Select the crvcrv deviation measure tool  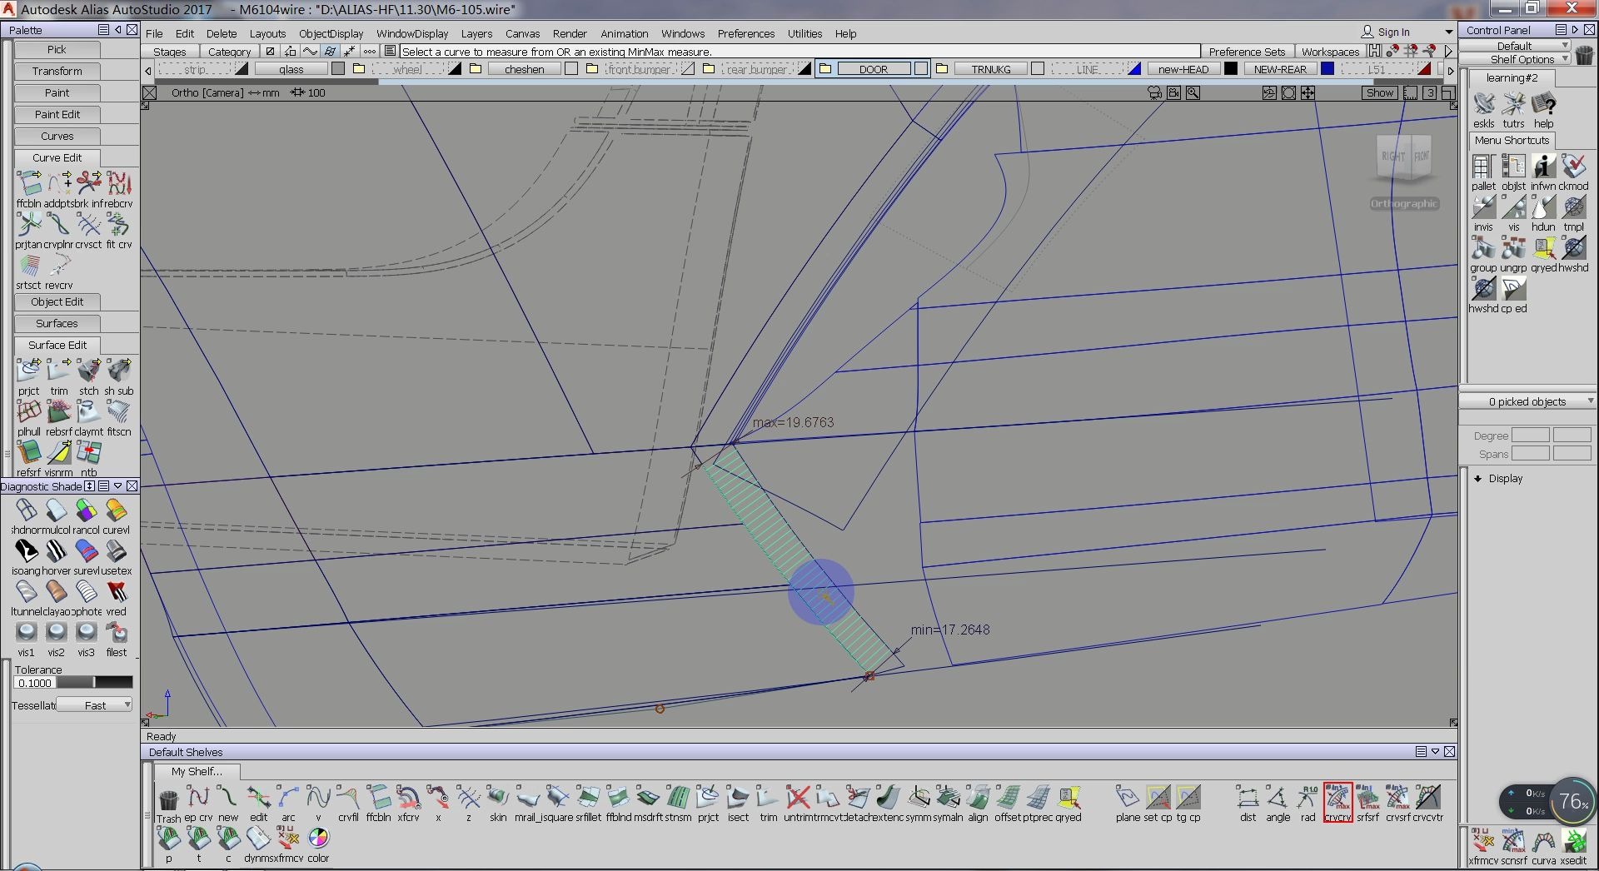[1337, 799]
